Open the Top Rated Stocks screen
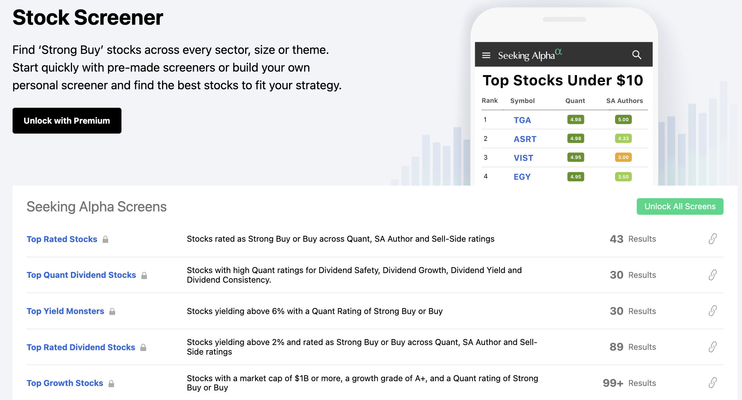The image size is (742, 400). point(62,239)
